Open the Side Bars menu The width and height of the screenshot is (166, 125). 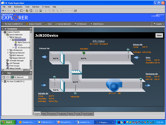point(36,7)
